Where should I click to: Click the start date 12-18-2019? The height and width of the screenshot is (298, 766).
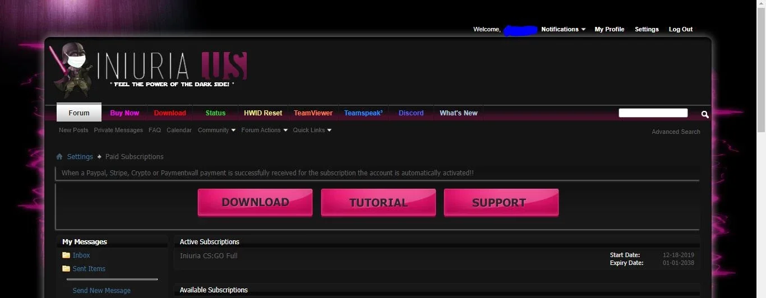click(679, 255)
